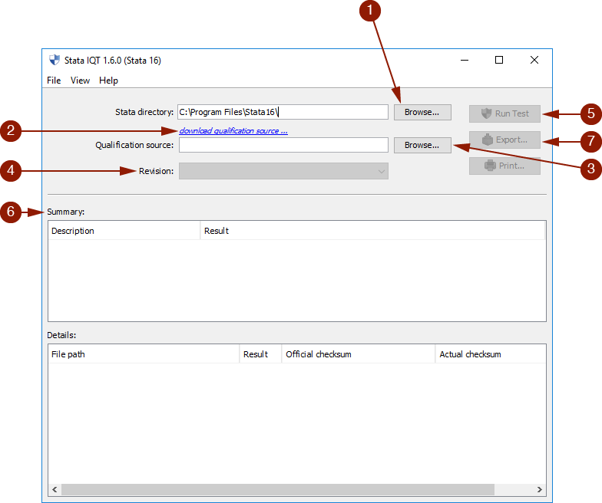Expand the Revision dropdown
This screenshot has width=602, height=503.
[x=283, y=171]
